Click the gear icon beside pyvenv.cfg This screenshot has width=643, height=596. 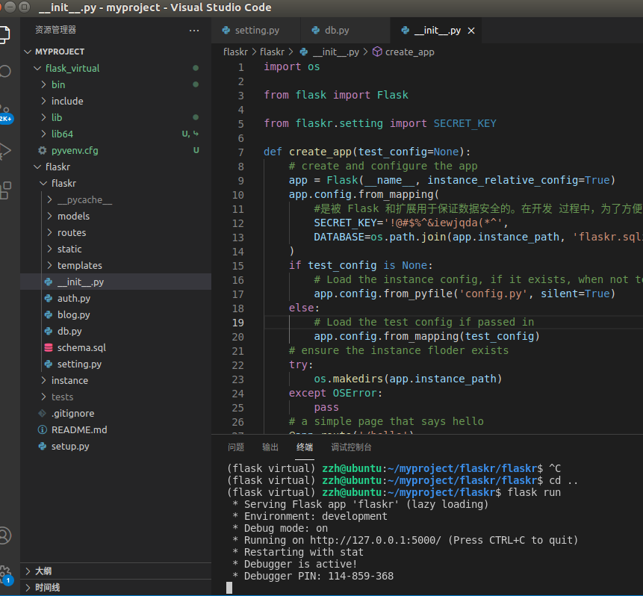pyautogui.click(x=43, y=151)
